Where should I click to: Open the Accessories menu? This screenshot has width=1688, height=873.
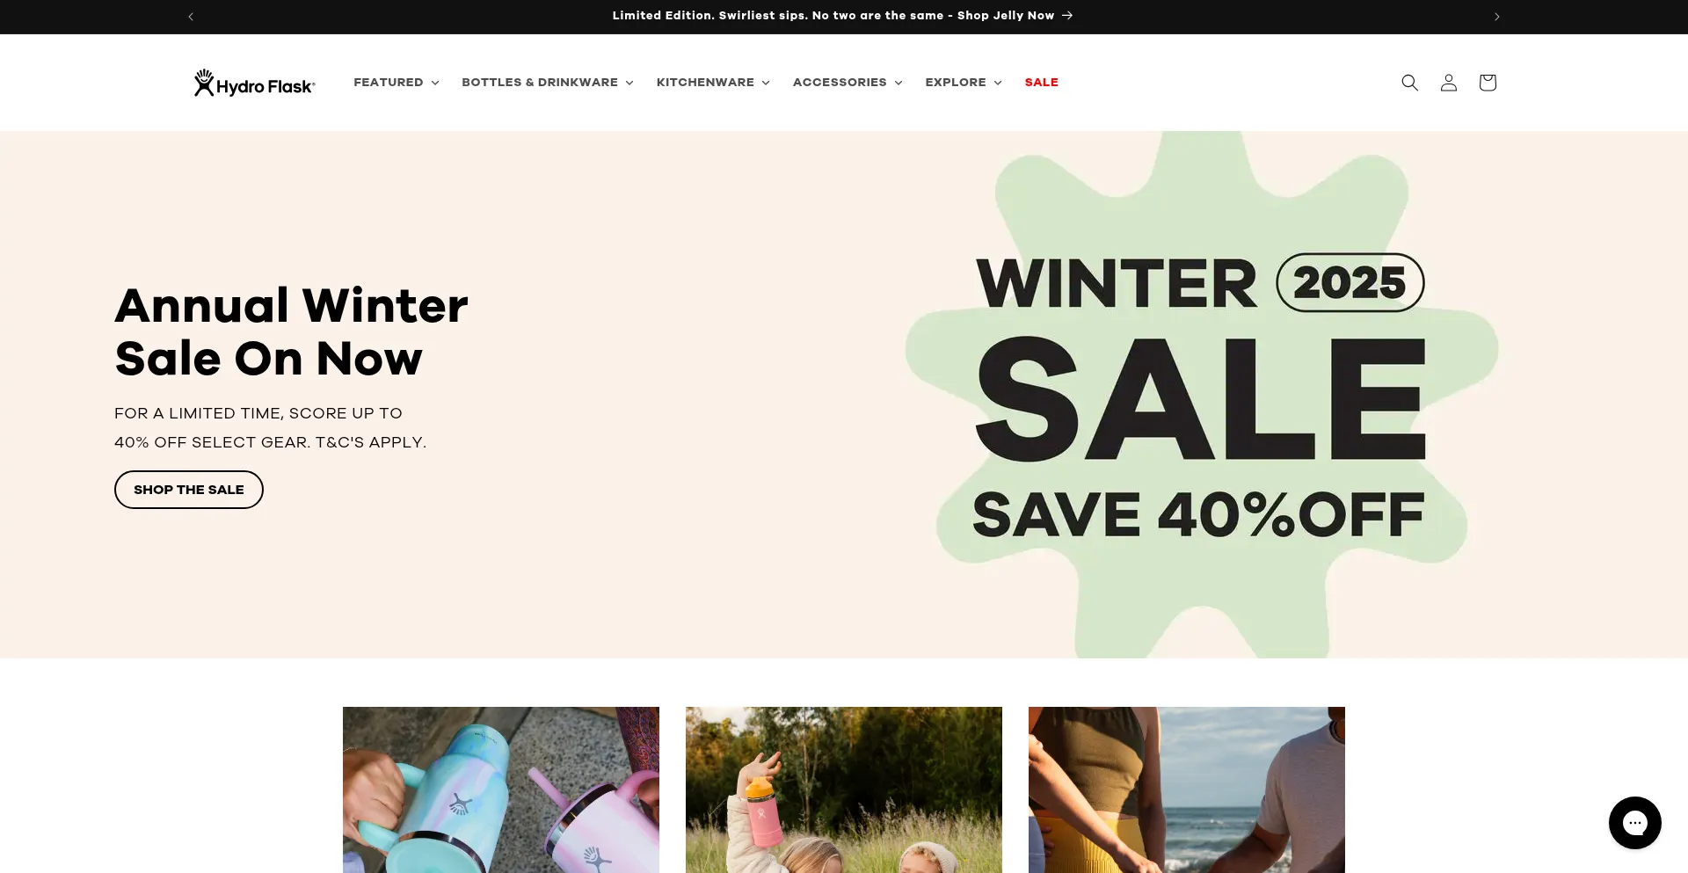click(x=848, y=83)
